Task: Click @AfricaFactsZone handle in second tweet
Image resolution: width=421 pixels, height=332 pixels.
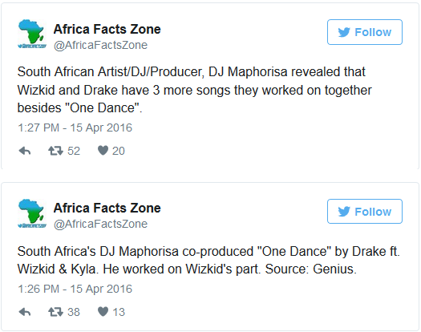Action: [x=100, y=224]
